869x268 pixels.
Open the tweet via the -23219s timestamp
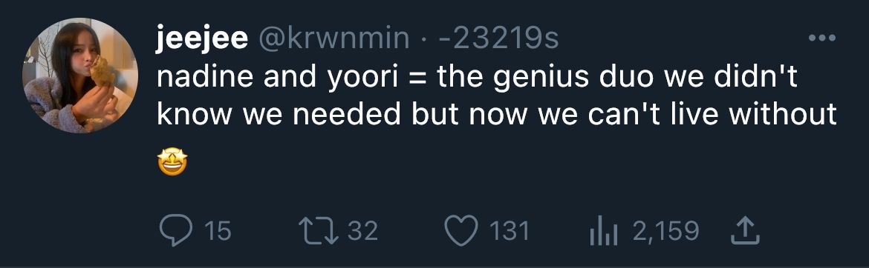click(x=498, y=39)
